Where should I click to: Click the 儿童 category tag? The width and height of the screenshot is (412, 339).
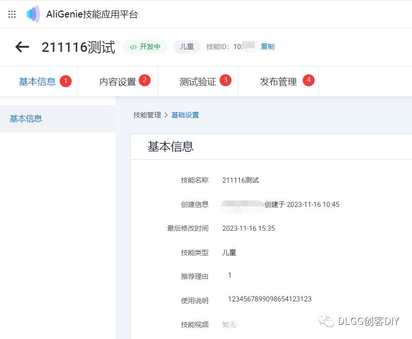coord(187,47)
